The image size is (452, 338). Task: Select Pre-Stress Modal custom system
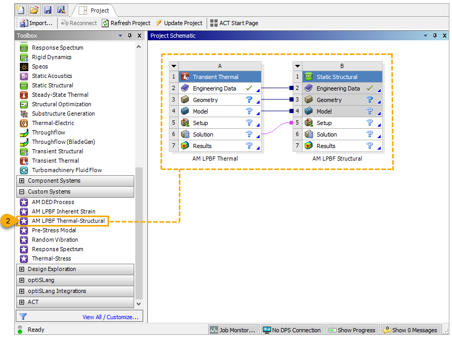(x=48, y=230)
